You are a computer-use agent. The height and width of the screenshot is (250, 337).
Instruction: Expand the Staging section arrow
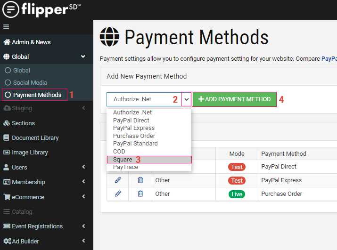(83, 108)
